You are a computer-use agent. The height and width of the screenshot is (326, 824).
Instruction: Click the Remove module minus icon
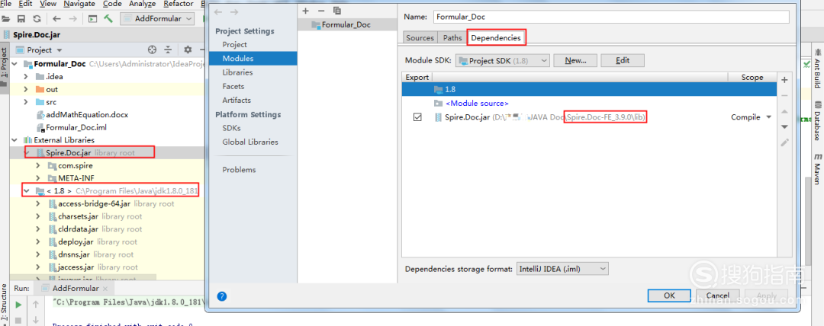point(321,11)
